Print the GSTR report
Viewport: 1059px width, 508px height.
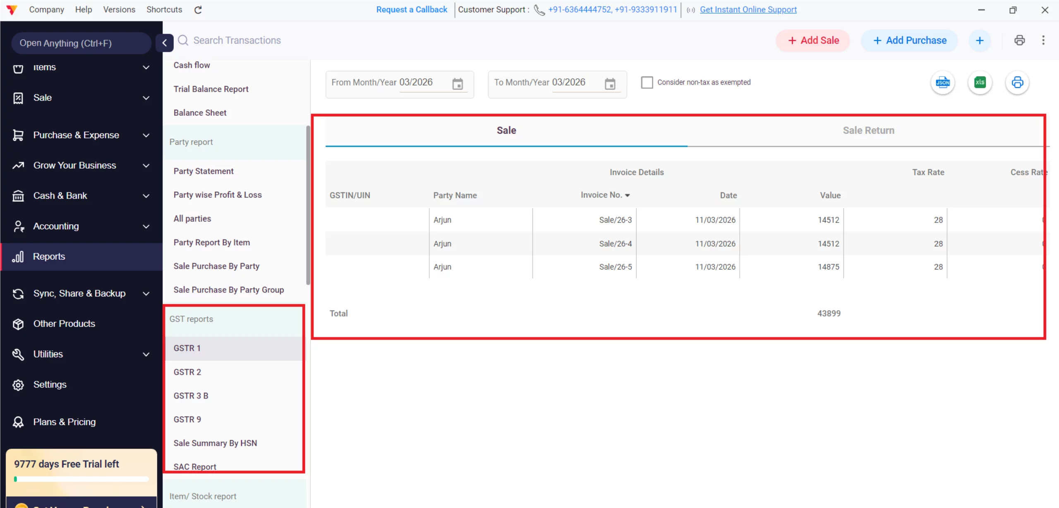click(x=1018, y=83)
